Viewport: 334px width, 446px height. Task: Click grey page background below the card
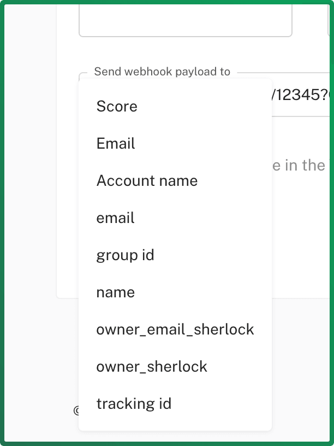(x=301, y=370)
